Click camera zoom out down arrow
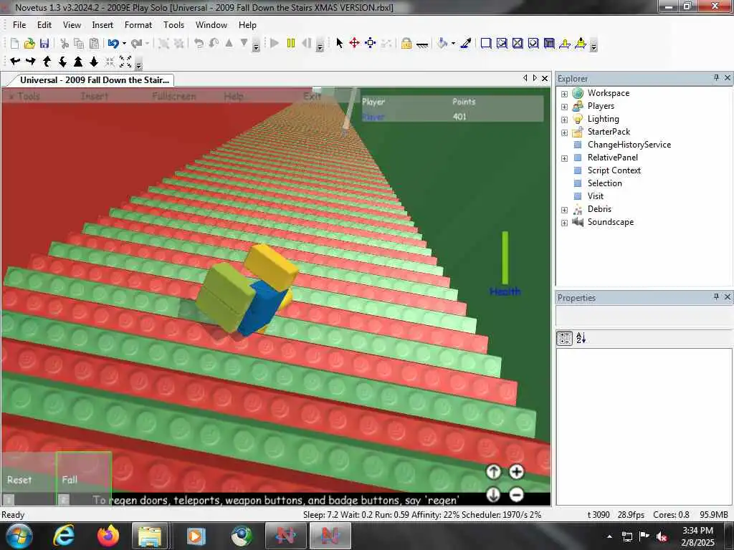This screenshot has width=734, height=550. click(94, 62)
